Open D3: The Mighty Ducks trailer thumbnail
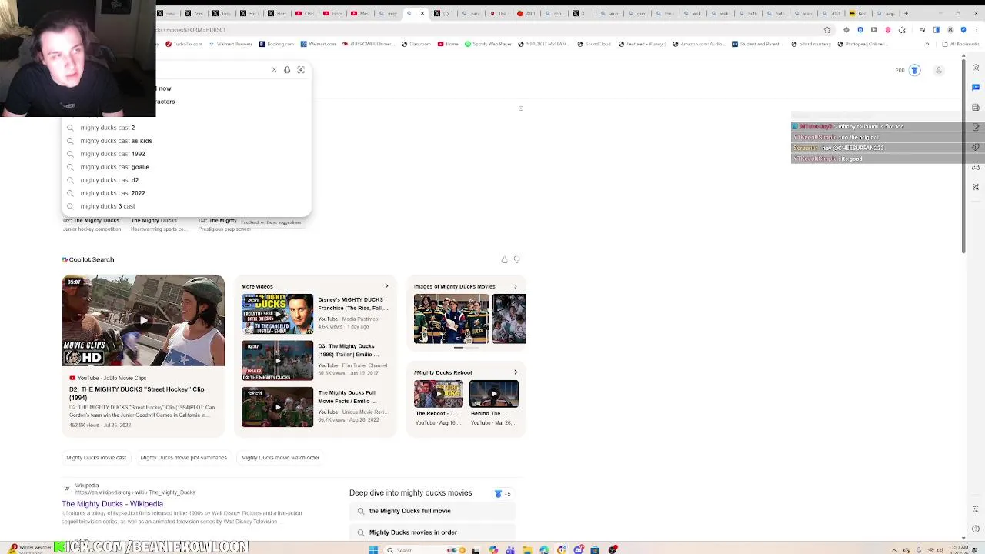This screenshot has width=985, height=554. [x=277, y=361]
